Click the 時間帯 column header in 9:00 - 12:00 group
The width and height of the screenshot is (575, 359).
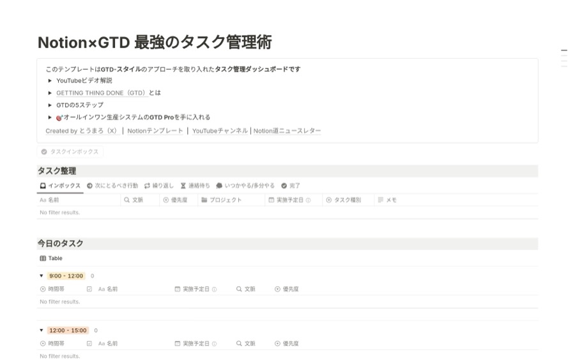[52, 289]
